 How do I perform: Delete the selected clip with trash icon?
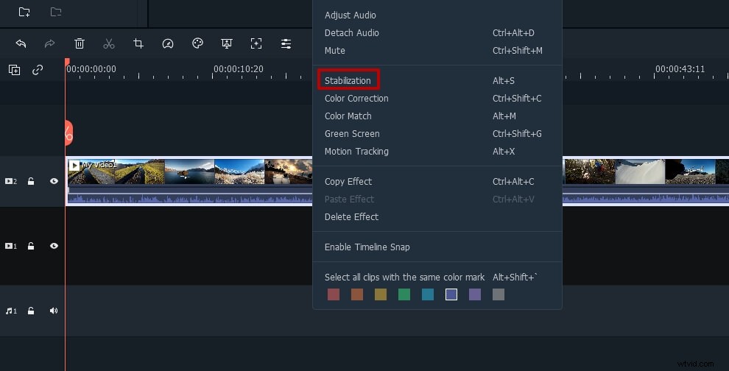[x=80, y=43]
